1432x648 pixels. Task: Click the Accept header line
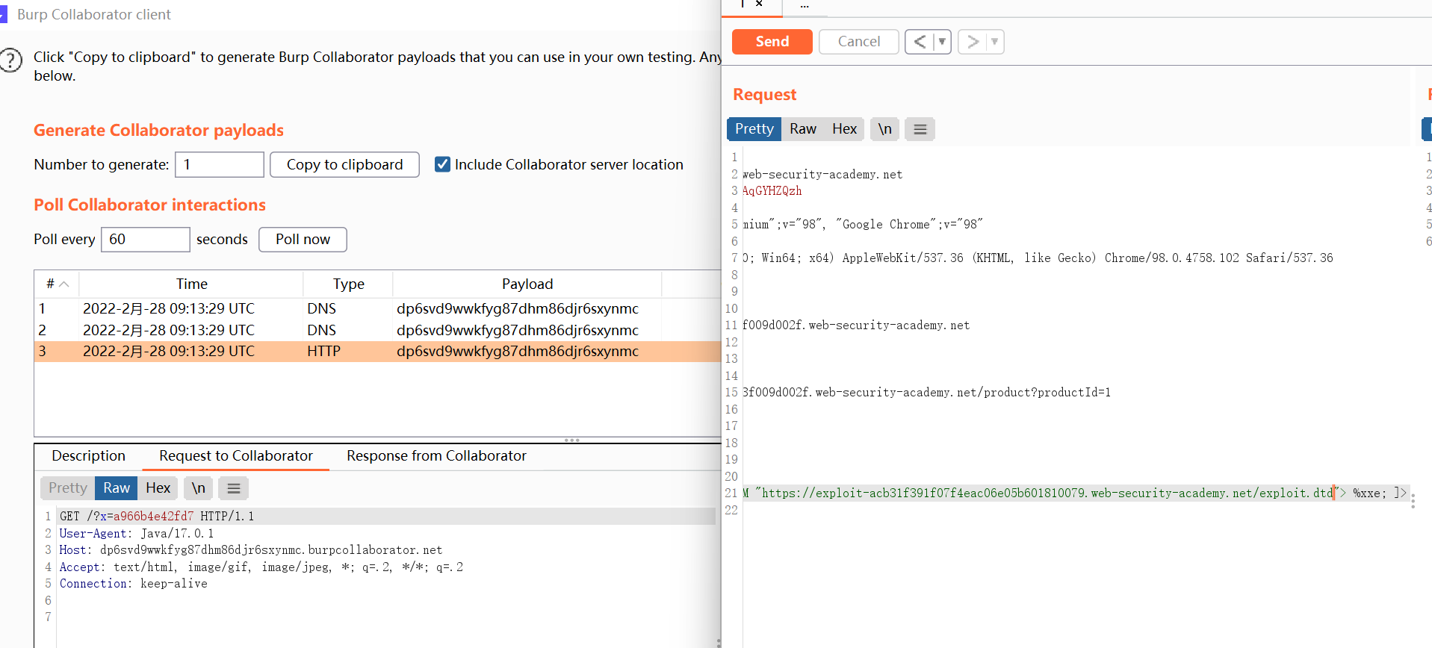(x=261, y=567)
